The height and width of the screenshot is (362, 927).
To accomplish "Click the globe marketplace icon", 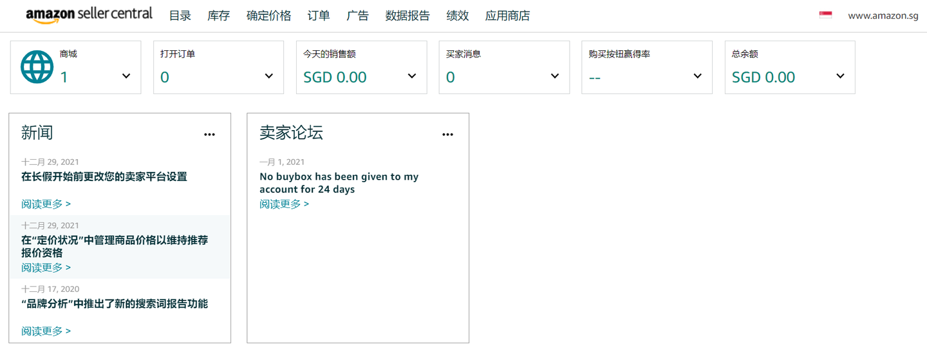I will tap(37, 67).
